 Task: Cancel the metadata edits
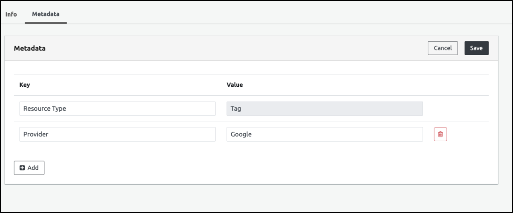(442, 48)
